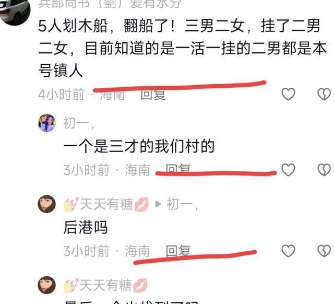Viewport: 334px width, 304px height.
Task: Dislike the 后港吗 reply
Action: [x=324, y=251]
